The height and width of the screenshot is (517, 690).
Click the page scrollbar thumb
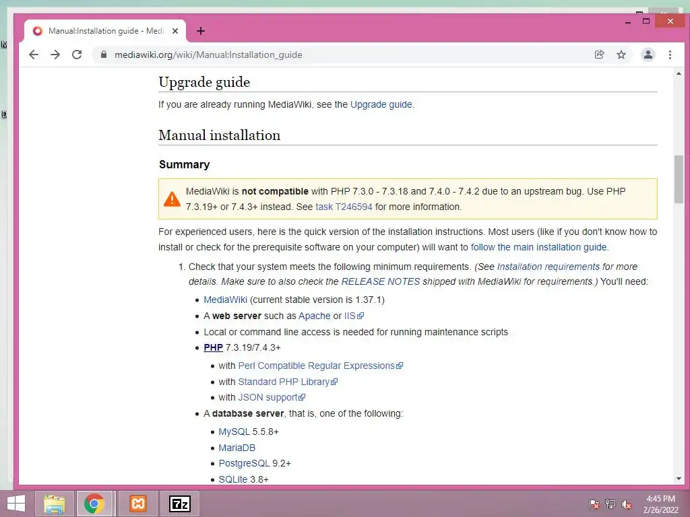(x=679, y=179)
